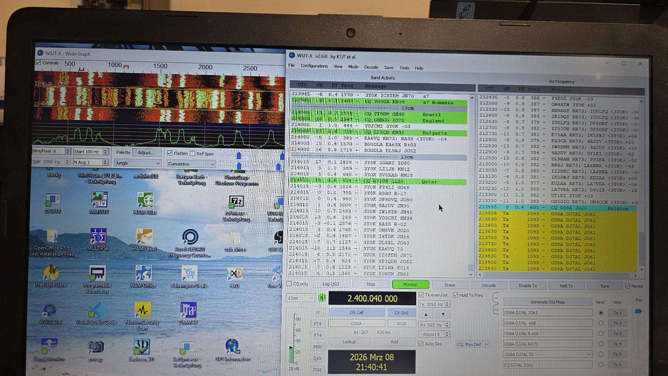Open the HAM Office desktop shortcut
Image resolution: width=668 pixels, height=376 pixels.
tap(143, 273)
